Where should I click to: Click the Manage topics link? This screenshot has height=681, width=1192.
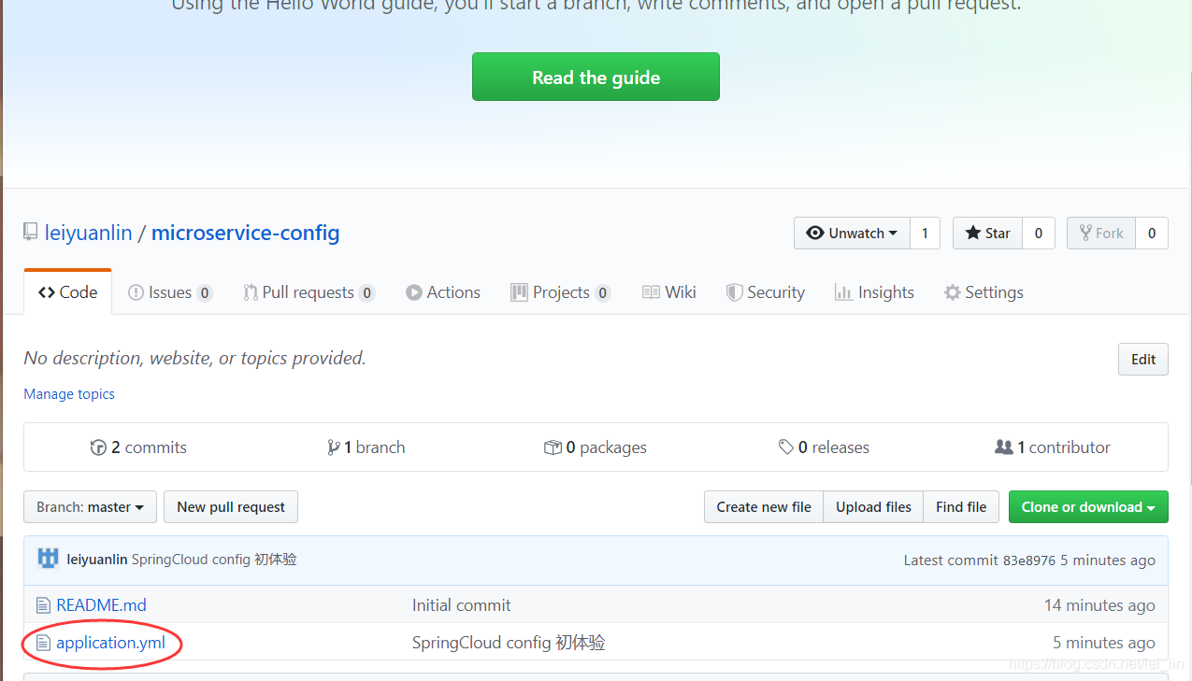click(x=69, y=394)
